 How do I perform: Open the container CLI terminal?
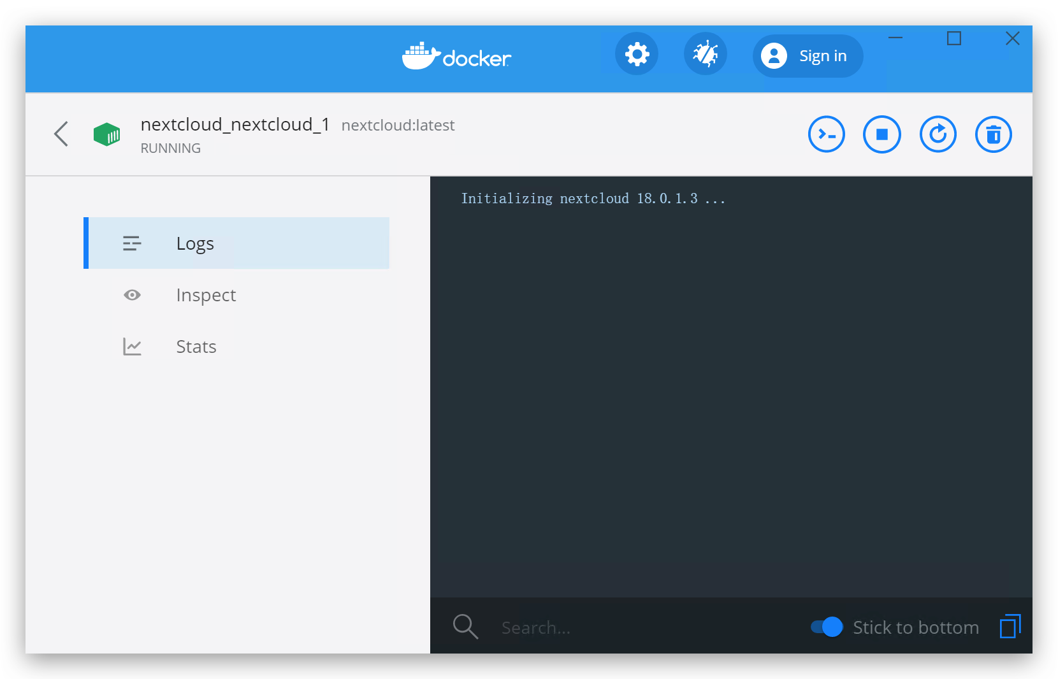tap(826, 134)
